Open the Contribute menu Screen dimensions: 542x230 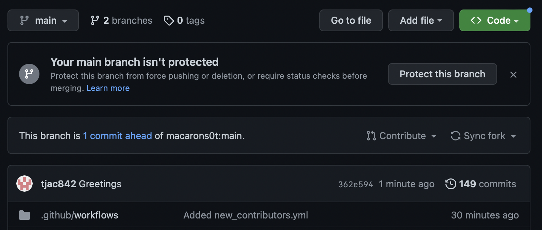(402, 136)
